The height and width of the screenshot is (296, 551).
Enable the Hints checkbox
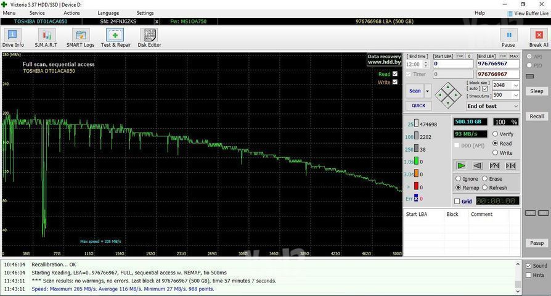point(529,275)
